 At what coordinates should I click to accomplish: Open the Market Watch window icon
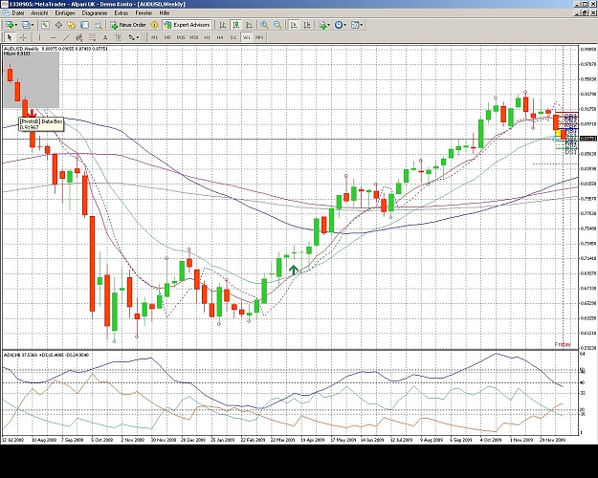pyautogui.click(x=45, y=25)
